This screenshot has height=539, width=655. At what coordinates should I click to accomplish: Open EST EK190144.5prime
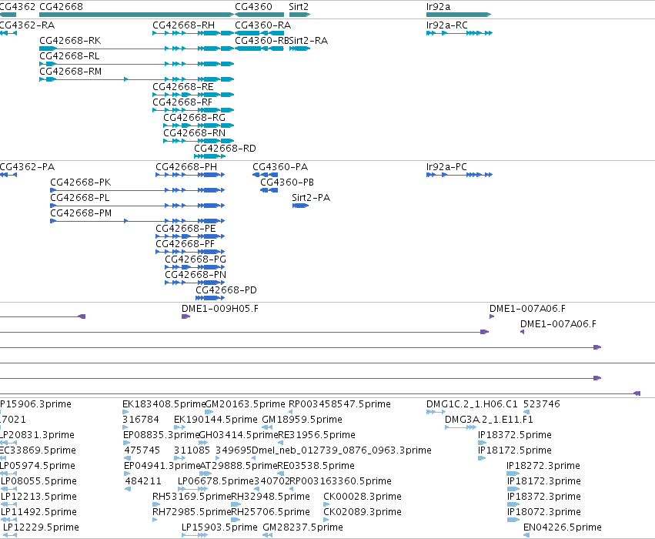point(216,420)
